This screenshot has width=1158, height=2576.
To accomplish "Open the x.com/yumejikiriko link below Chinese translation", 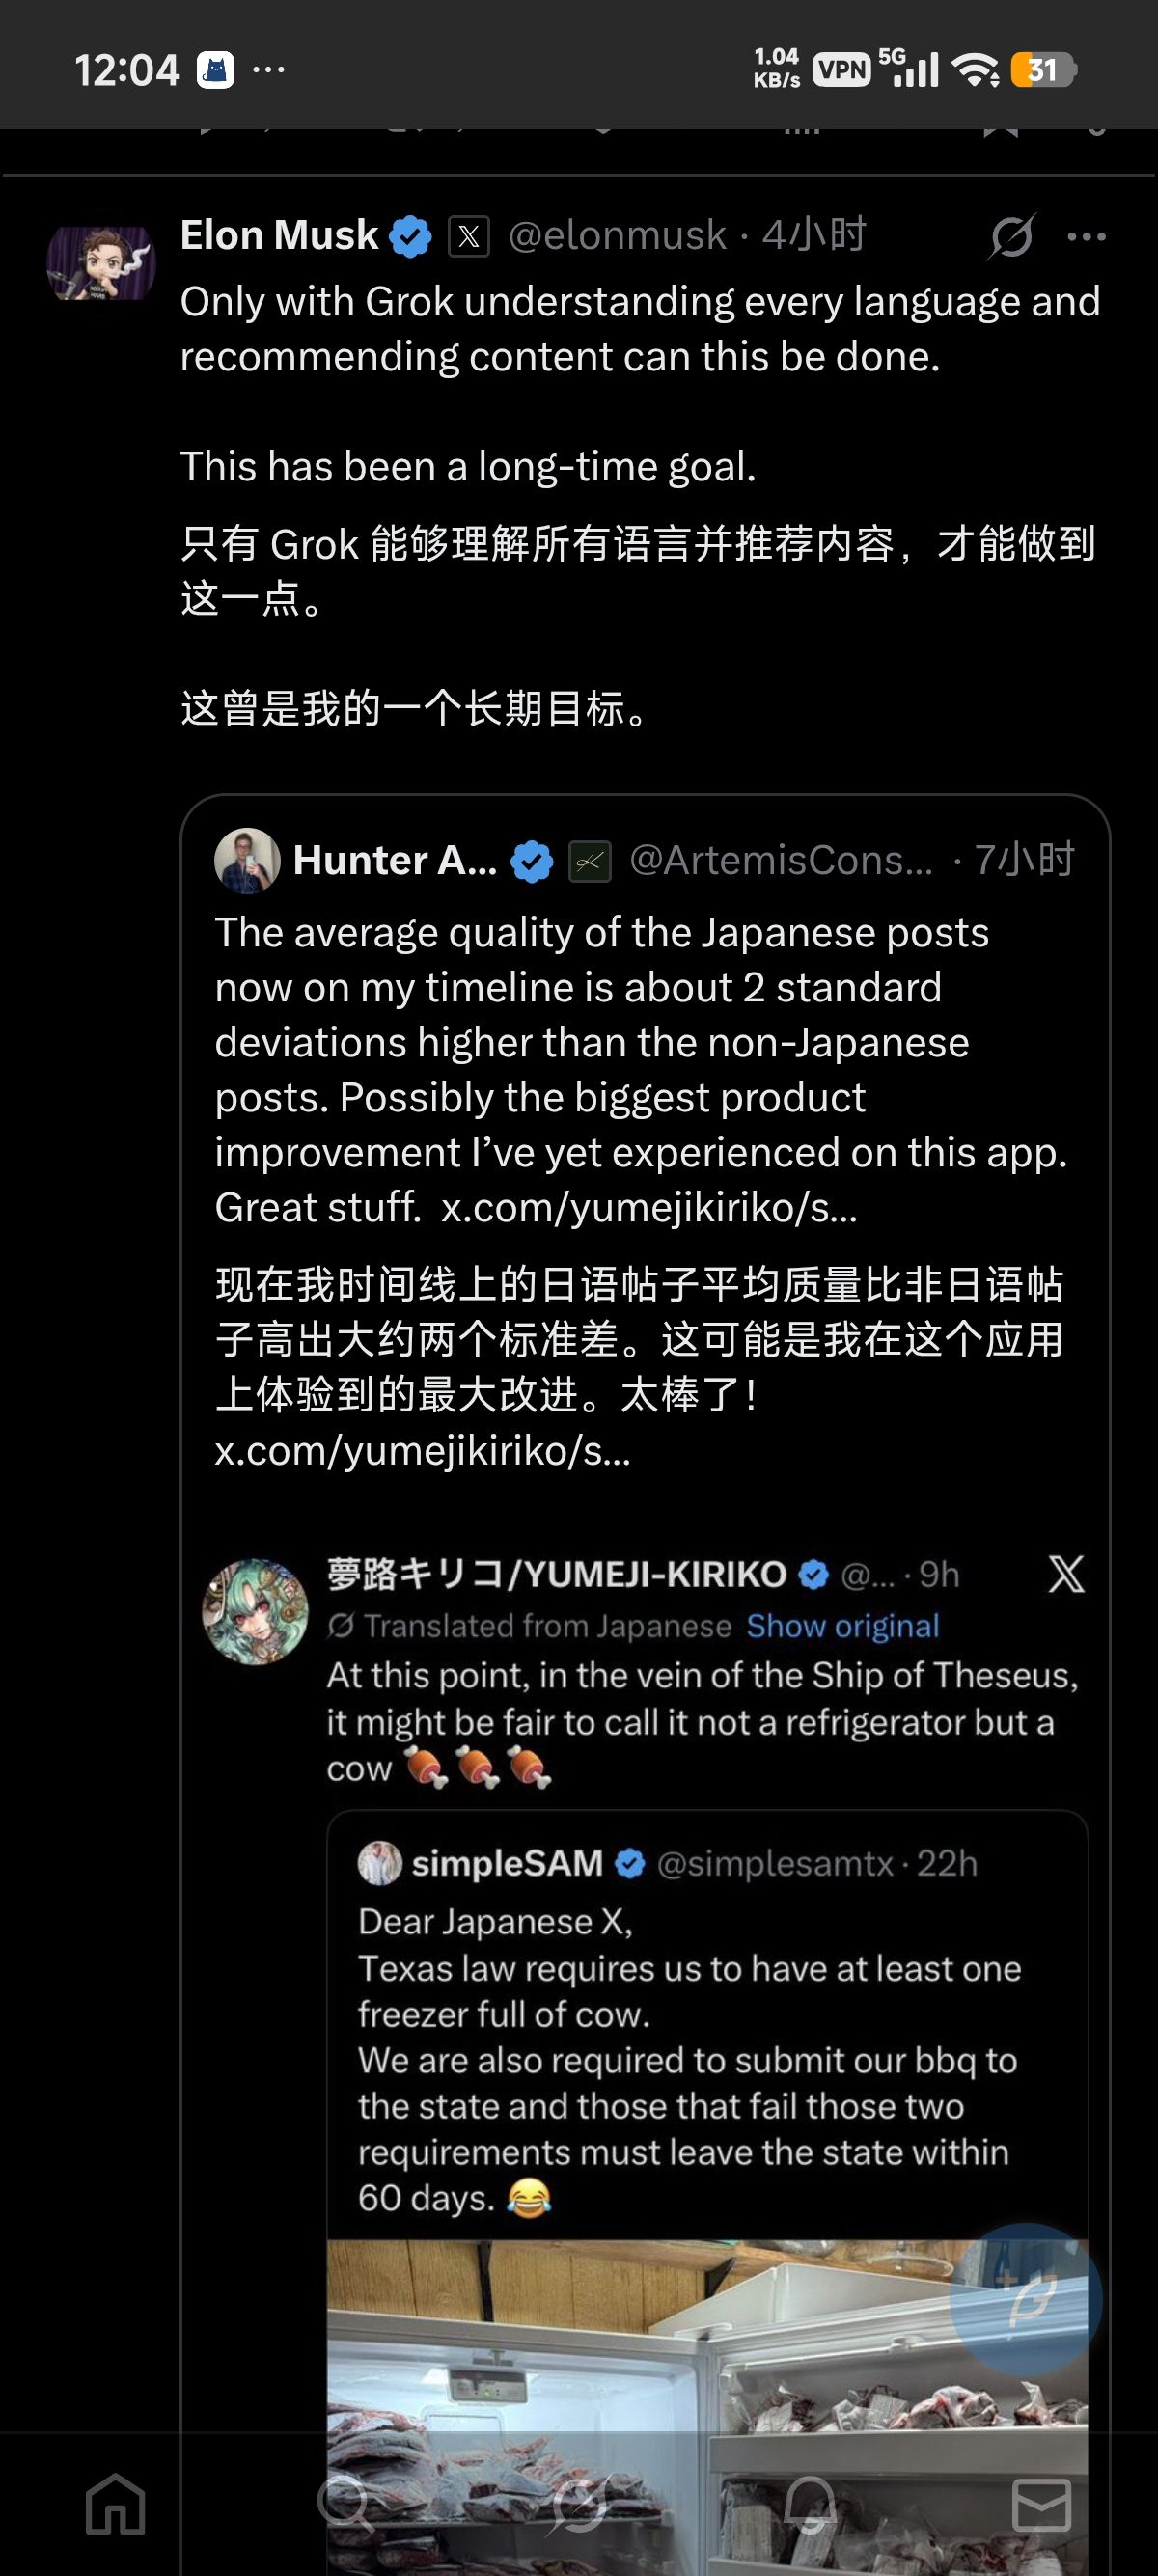I will pos(423,1450).
